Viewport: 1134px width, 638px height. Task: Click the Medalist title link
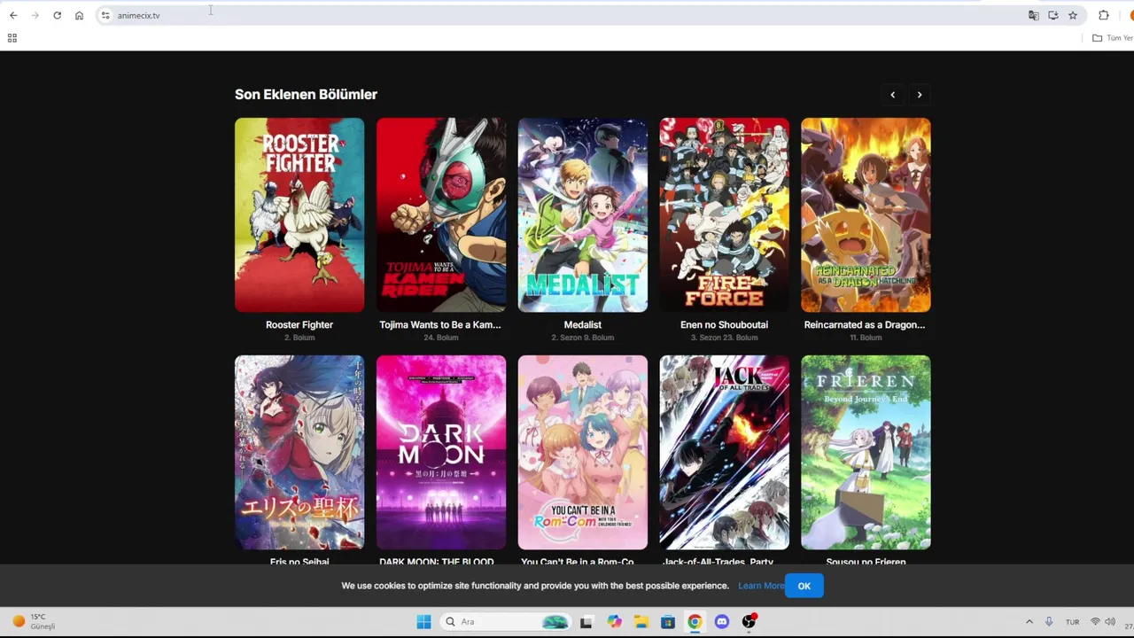[583, 325]
